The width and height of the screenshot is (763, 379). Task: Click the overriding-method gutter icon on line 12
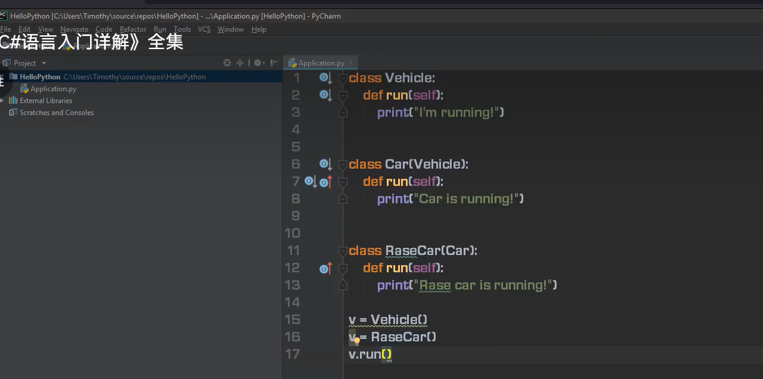(x=325, y=268)
